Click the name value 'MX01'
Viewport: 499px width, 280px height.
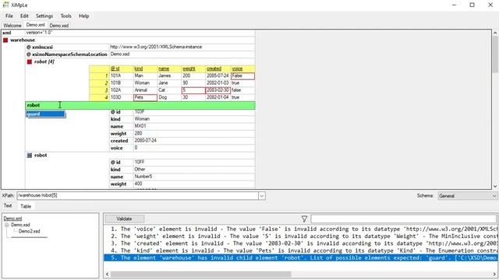[x=194, y=126]
